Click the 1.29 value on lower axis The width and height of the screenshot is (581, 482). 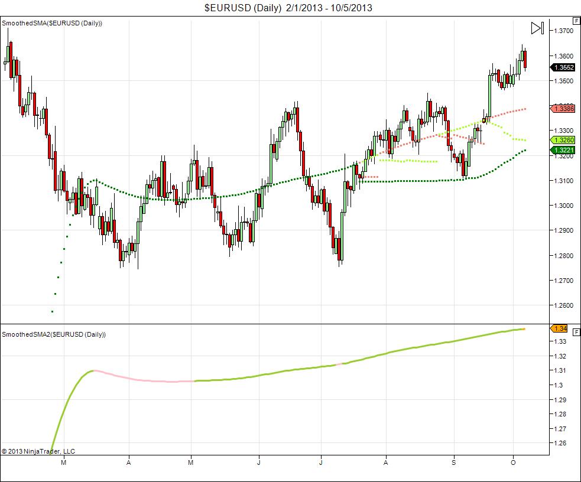[560, 400]
